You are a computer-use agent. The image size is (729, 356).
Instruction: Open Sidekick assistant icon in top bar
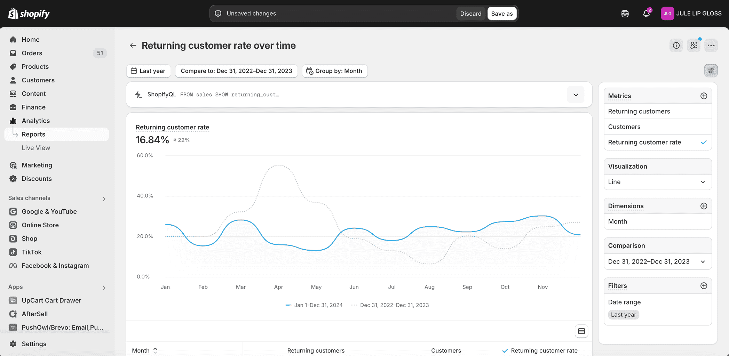pos(625,14)
